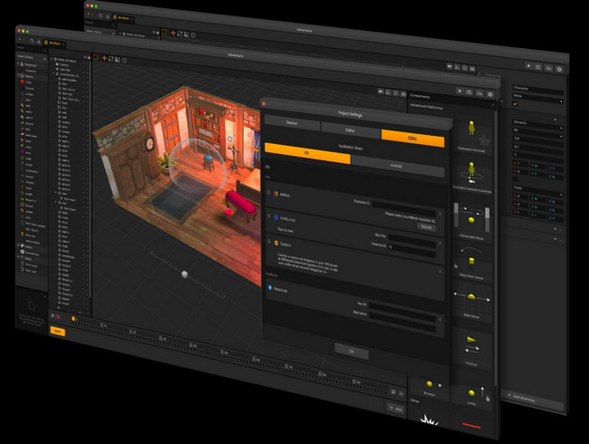Choose the iOS application store tab
The image size is (589, 444).
[x=307, y=153]
